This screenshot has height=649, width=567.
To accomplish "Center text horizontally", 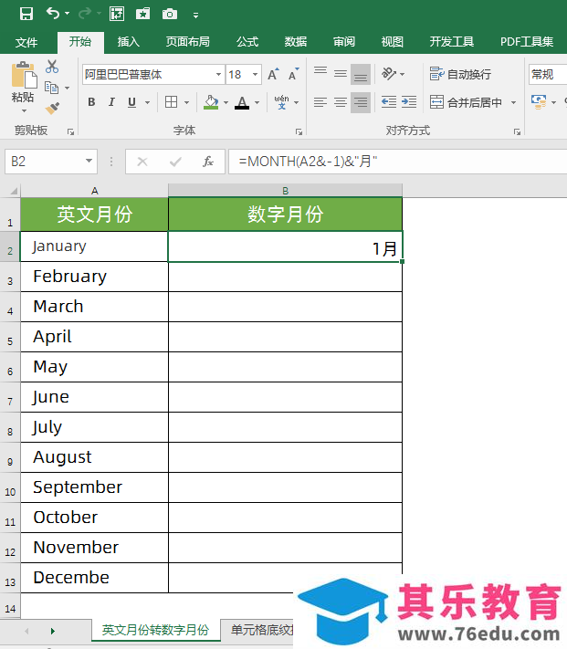I will (341, 102).
